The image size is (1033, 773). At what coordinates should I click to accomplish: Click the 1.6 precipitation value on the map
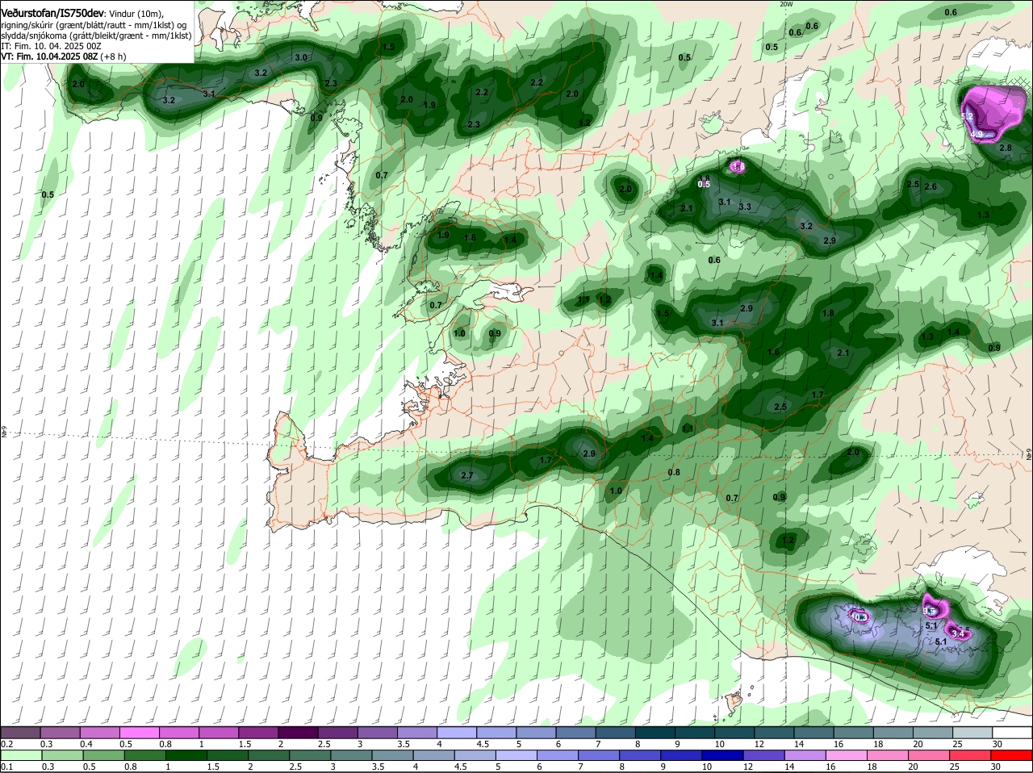pos(773,352)
